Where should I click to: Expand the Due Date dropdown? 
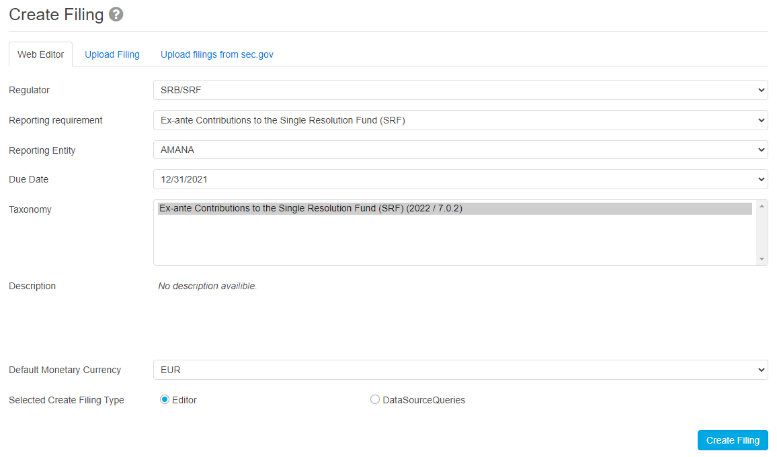460,179
